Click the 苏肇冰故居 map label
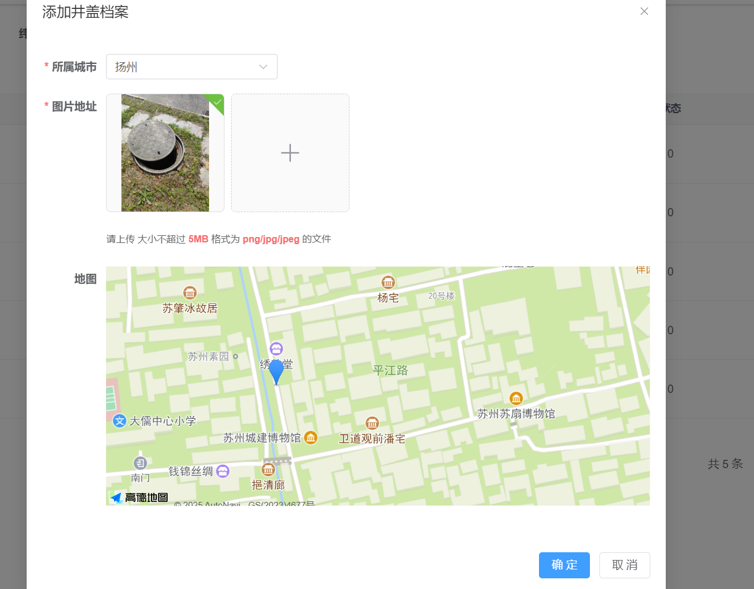The image size is (754, 589). (x=190, y=308)
